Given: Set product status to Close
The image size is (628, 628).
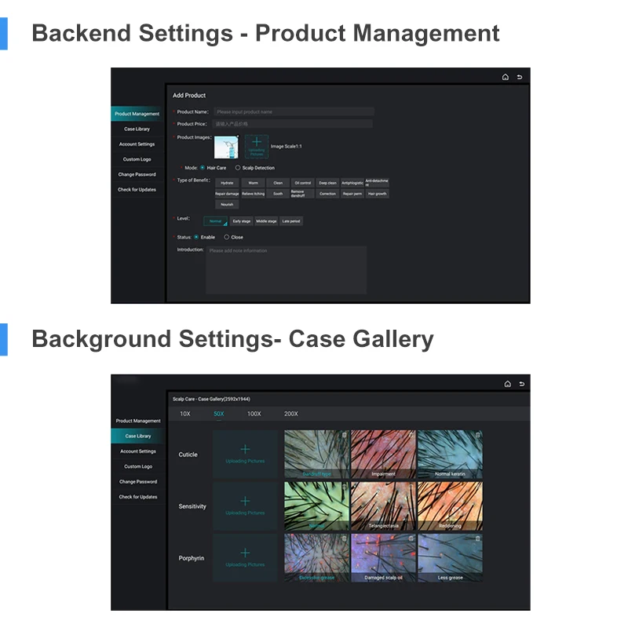Looking at the screenshot, I should click(x=227, y=236).
